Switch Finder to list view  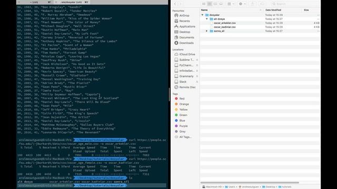(210, 4)
